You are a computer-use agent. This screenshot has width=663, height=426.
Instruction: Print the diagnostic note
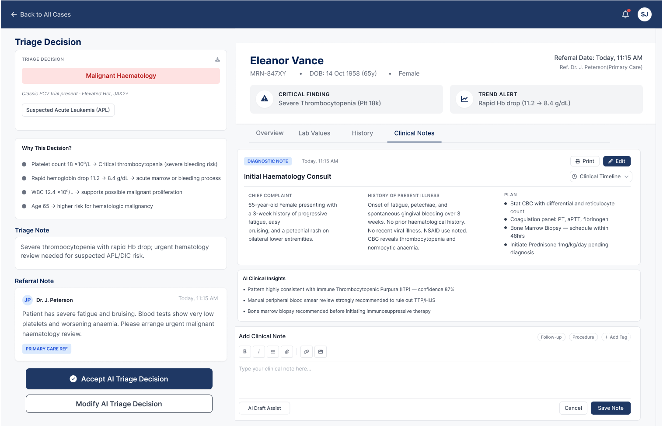point(585,161)
